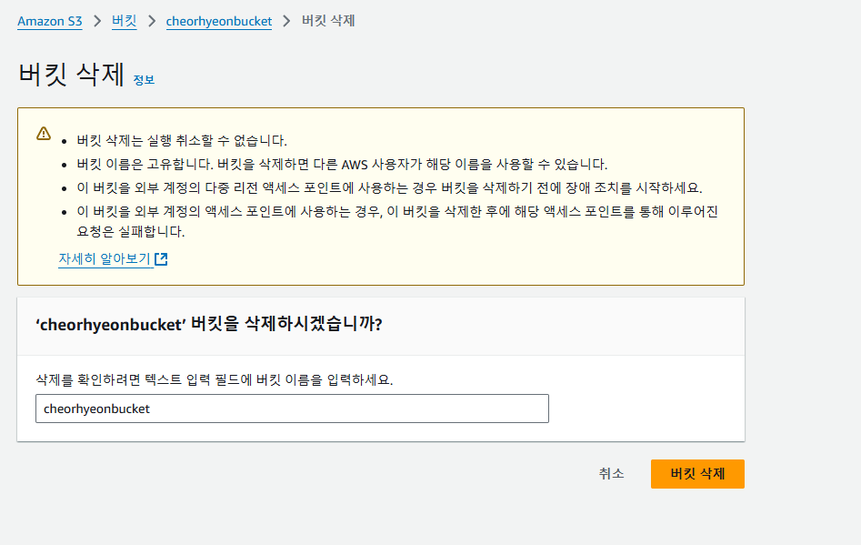The height and width of the screenshot is (545, 861).
Task: Click the 버킷 삭제 breadcrumb text
Action: pyautogui.click(x=328, y=21)
